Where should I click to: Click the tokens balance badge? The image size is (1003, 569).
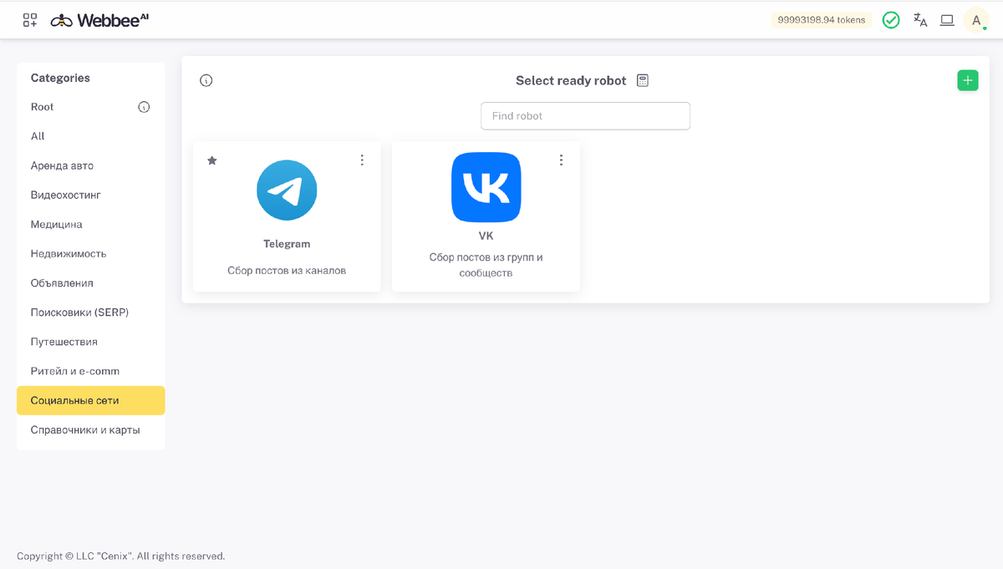822,20
